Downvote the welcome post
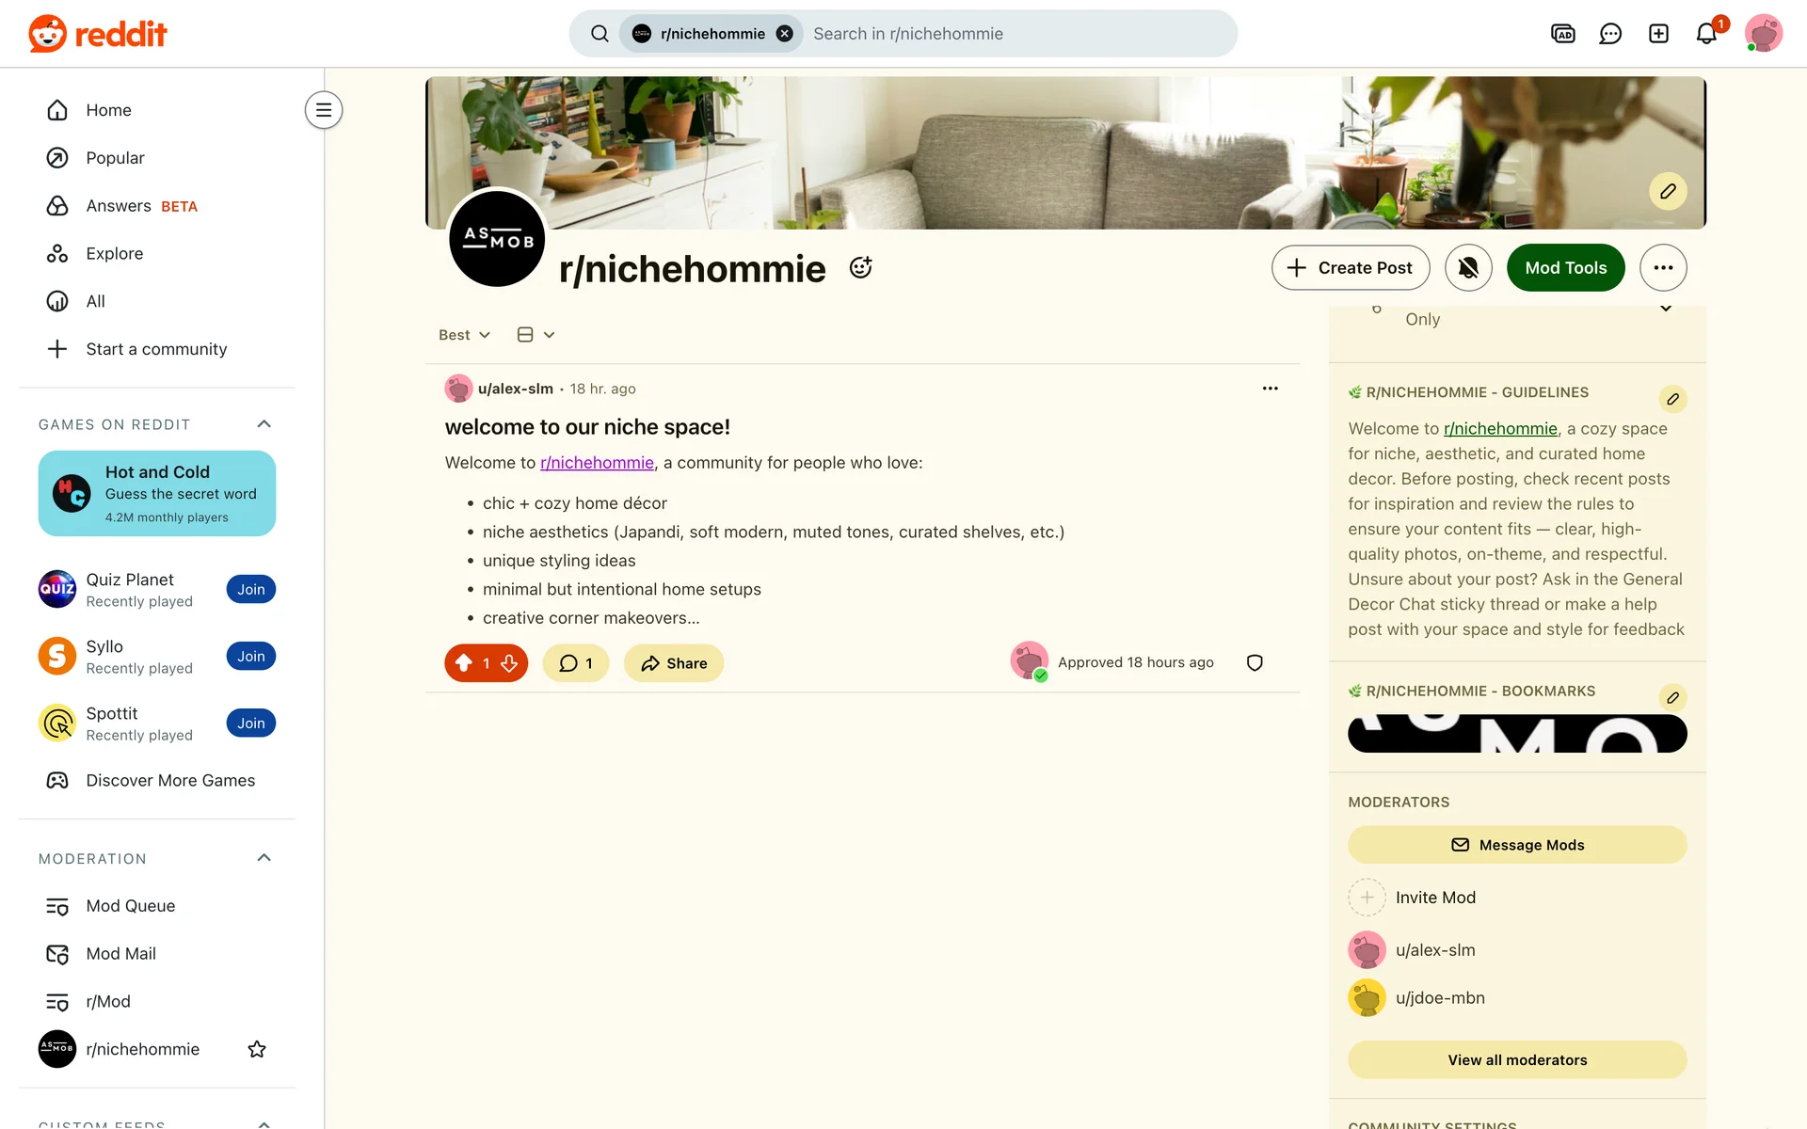The image size is (1807, 1129). coord(509,663)
